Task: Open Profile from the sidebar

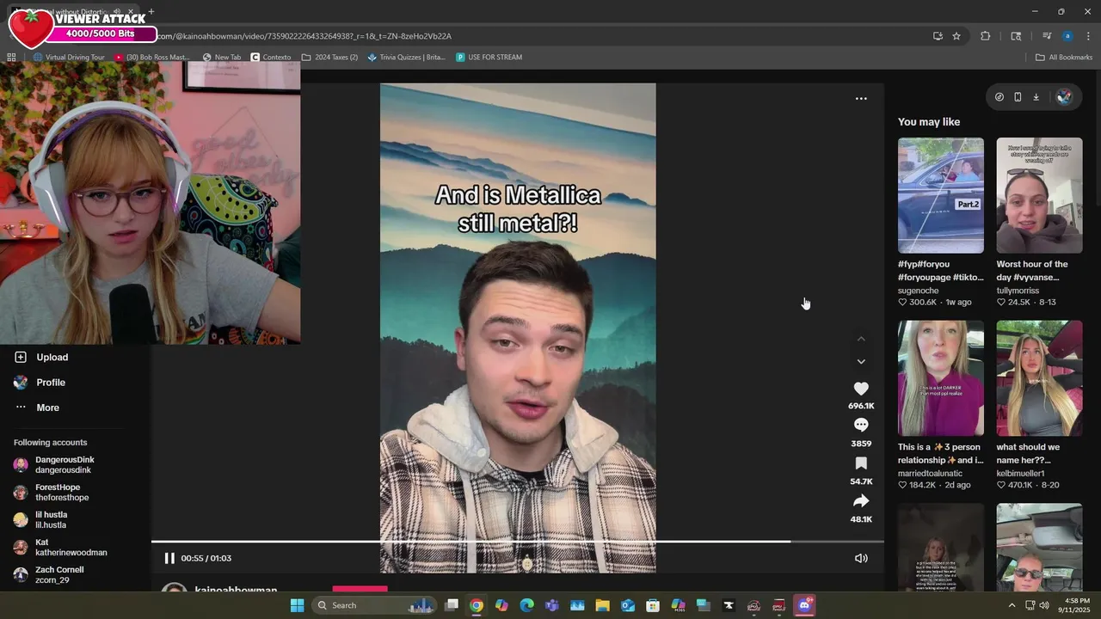Action: point(51,383)
